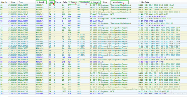Open the Data column filter icon
The image size is (187, 97).
tap(102, 2)
